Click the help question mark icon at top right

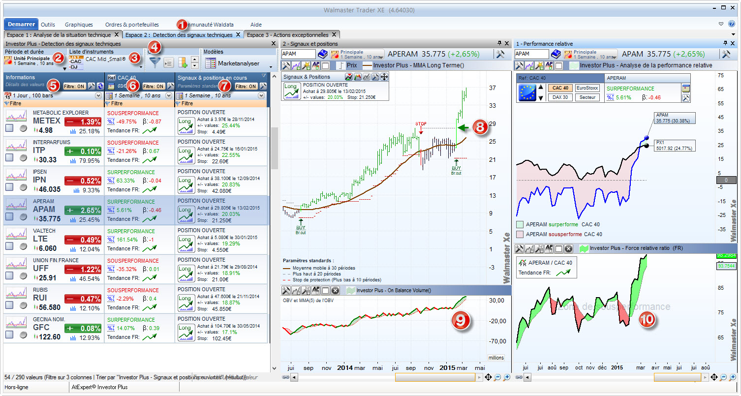(x=731, y=24)
